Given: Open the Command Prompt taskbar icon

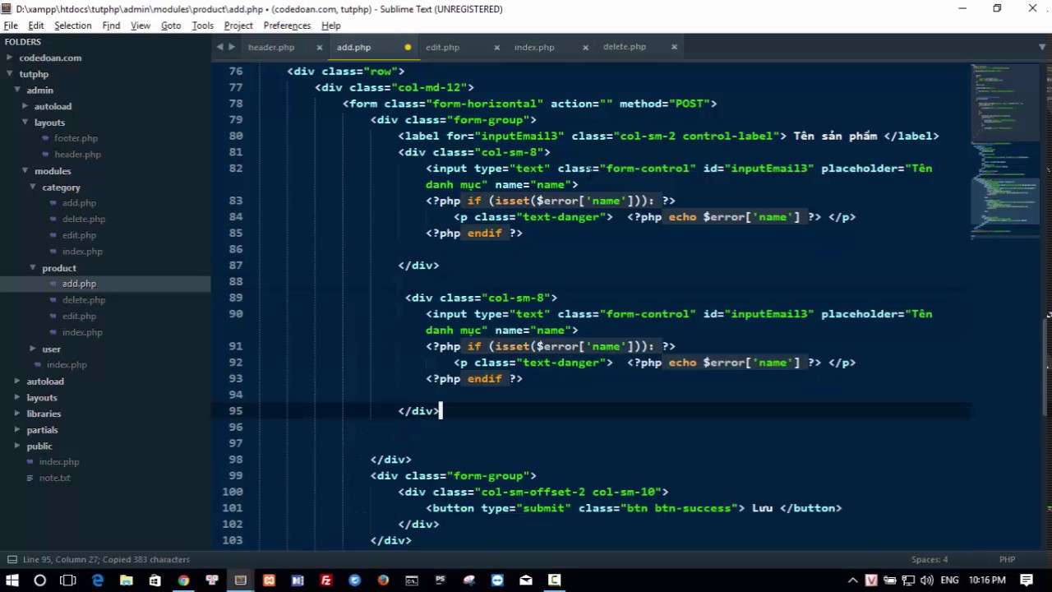Looking at the screenshot, I should tap(412, 580).
